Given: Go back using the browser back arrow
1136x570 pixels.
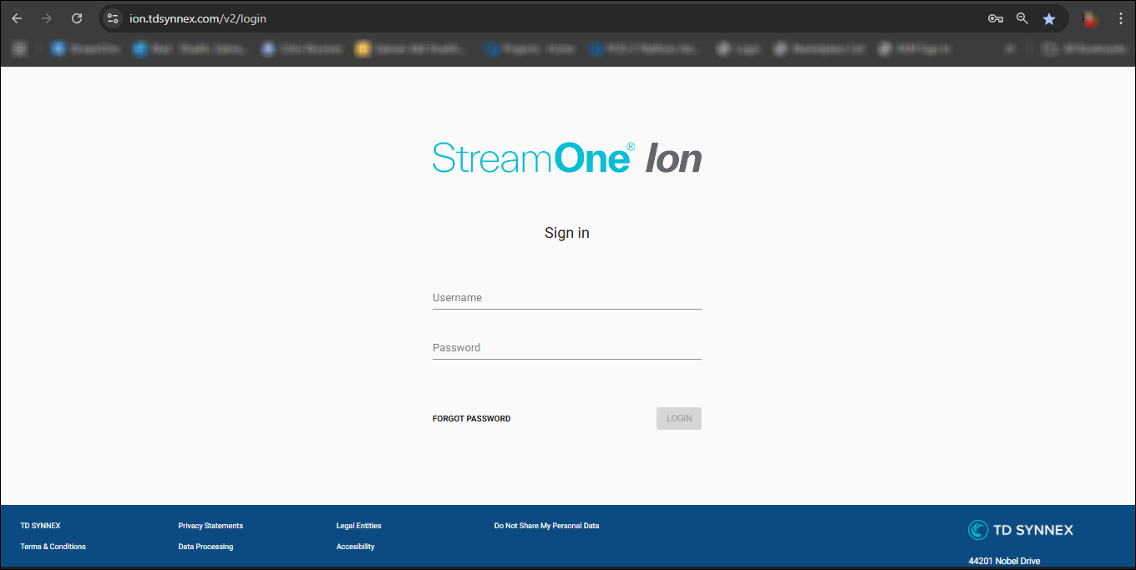Looking at the screenshot, I should tap(17, 18).
